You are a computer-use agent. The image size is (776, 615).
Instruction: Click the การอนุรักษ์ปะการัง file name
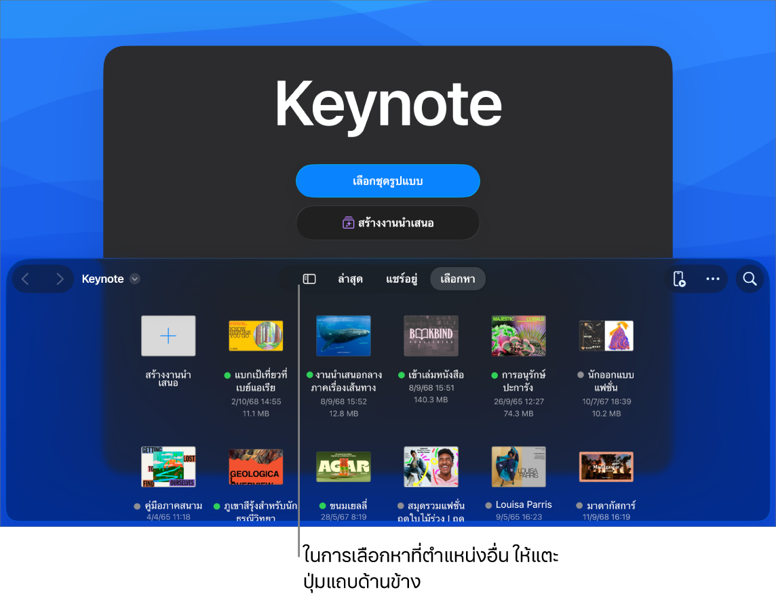(x=524, y=381)
